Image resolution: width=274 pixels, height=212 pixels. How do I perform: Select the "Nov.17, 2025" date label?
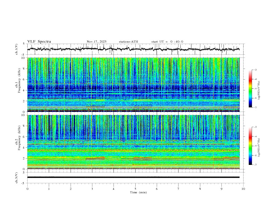(97, 42)
